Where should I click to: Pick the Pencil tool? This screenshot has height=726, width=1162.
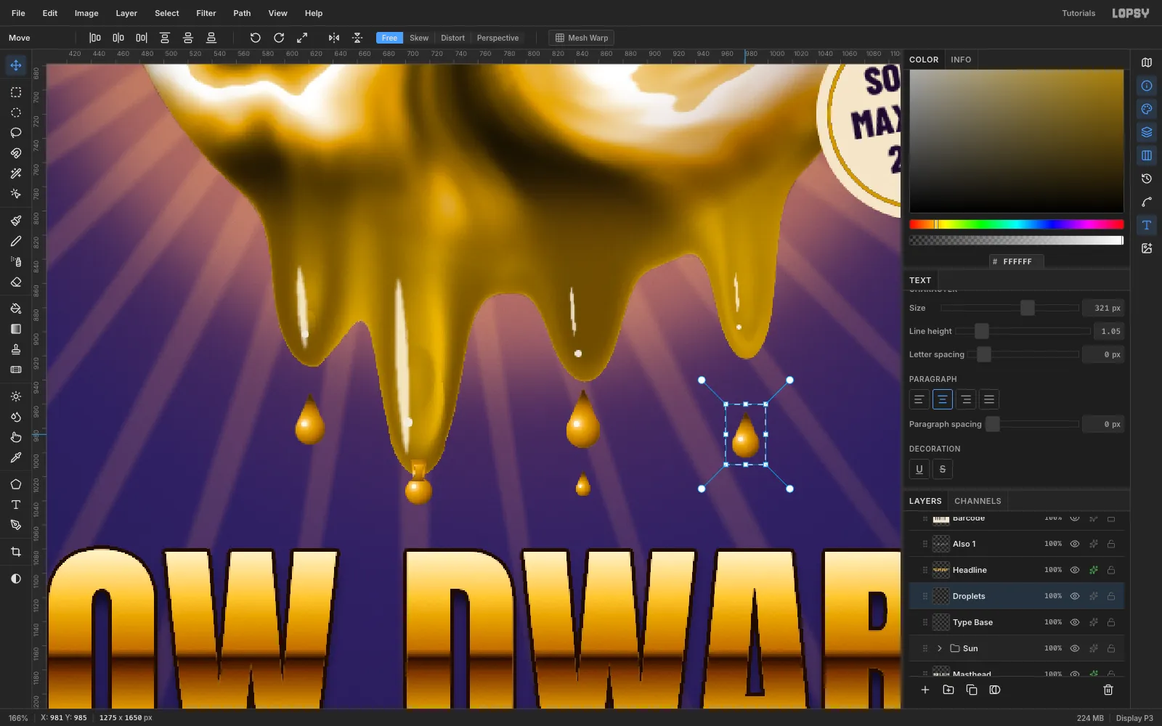tap(16, 241)
